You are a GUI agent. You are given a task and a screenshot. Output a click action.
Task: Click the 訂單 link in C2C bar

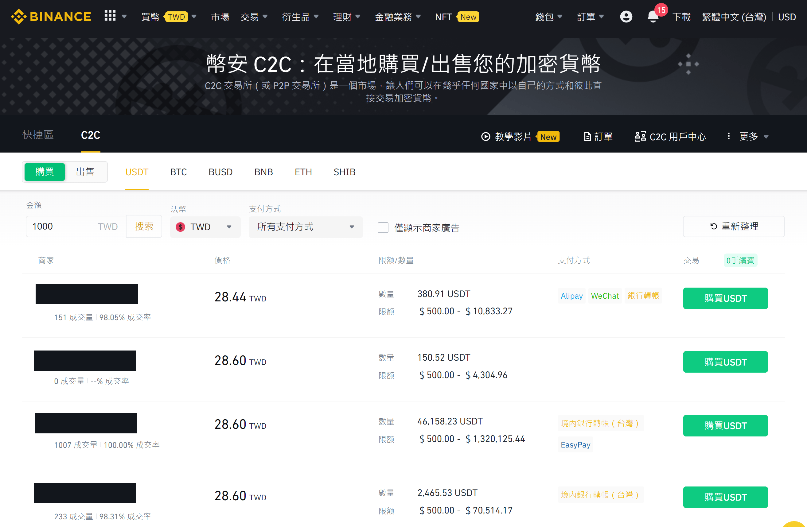point(603,137)
